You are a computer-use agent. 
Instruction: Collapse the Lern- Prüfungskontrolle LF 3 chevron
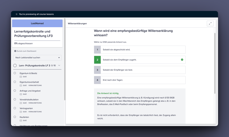coord(59,65)
